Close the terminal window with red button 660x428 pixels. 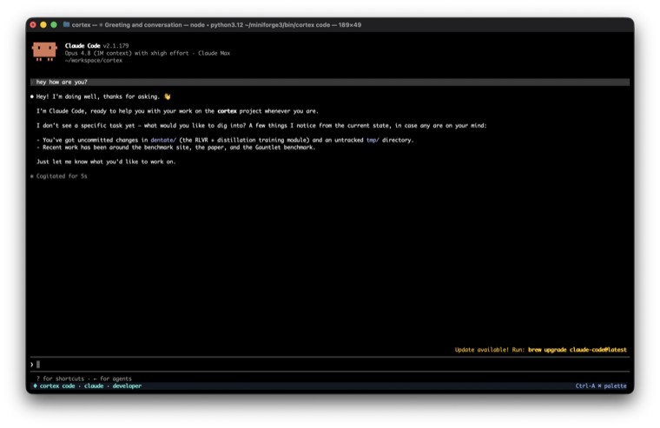click(x=33, y=25)
